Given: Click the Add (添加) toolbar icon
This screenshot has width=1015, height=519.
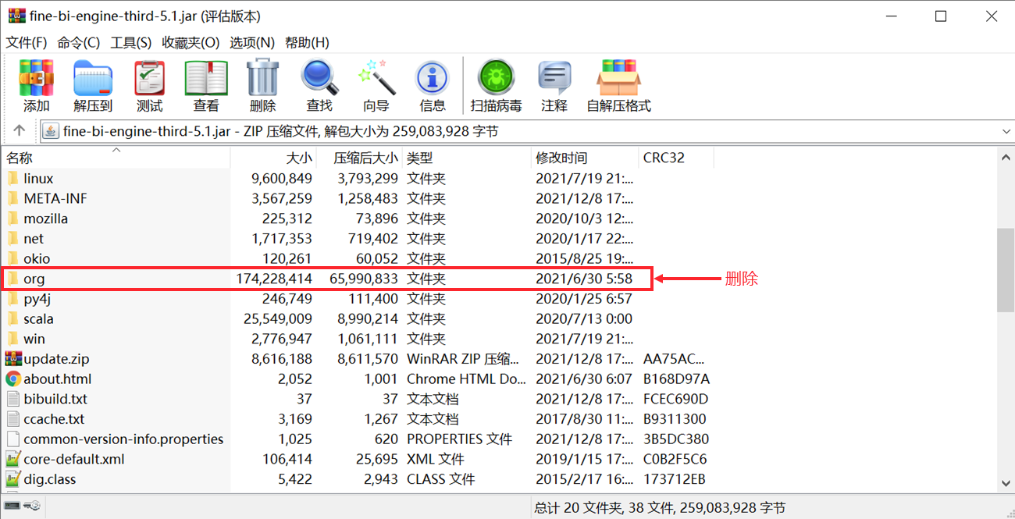Looking at the screenshot, I should tap(36, 77).
